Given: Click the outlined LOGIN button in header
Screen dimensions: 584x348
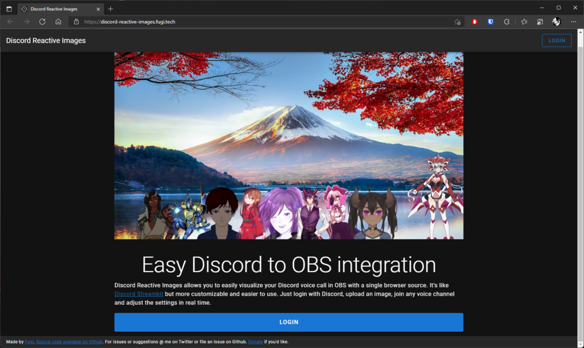Looking at the screenshot, I should pos(556,40).
